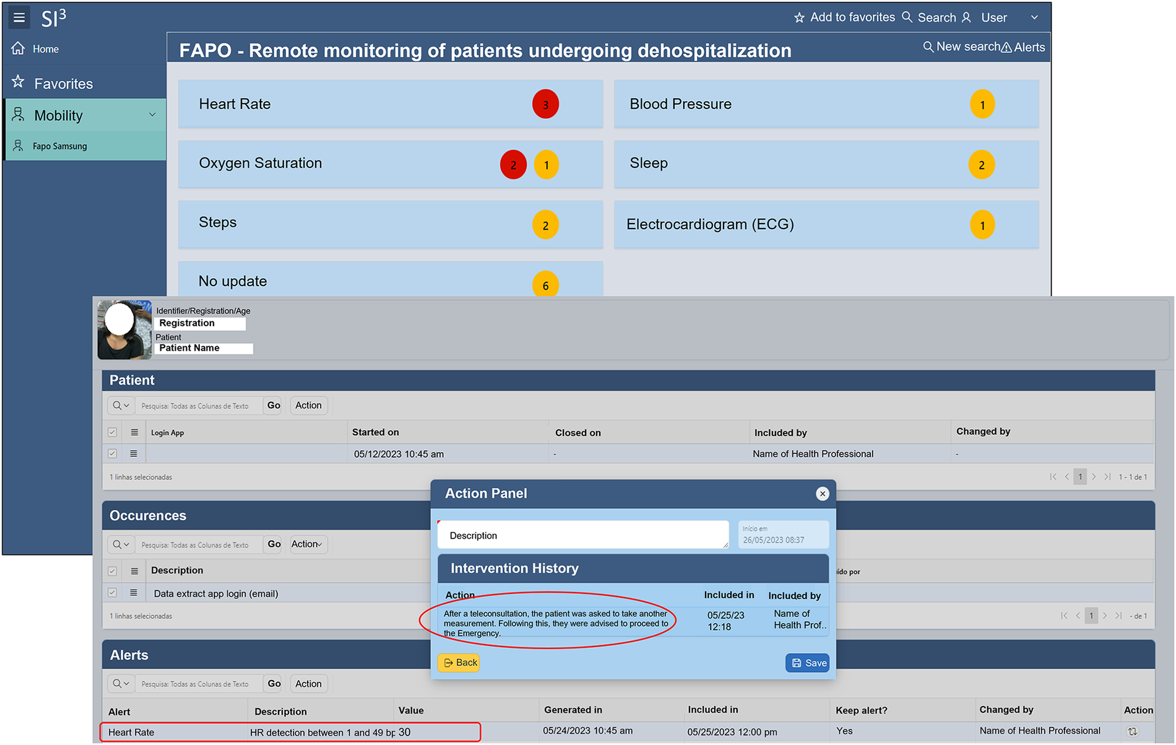Viewport: 1176px width, 745px height.
Task: Click the Back button in Action Panel
Action: click(459, 663)
